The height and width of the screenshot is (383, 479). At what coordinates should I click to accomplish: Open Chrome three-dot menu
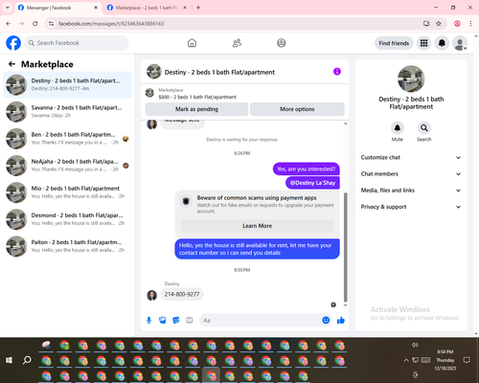tap(470, 24)
